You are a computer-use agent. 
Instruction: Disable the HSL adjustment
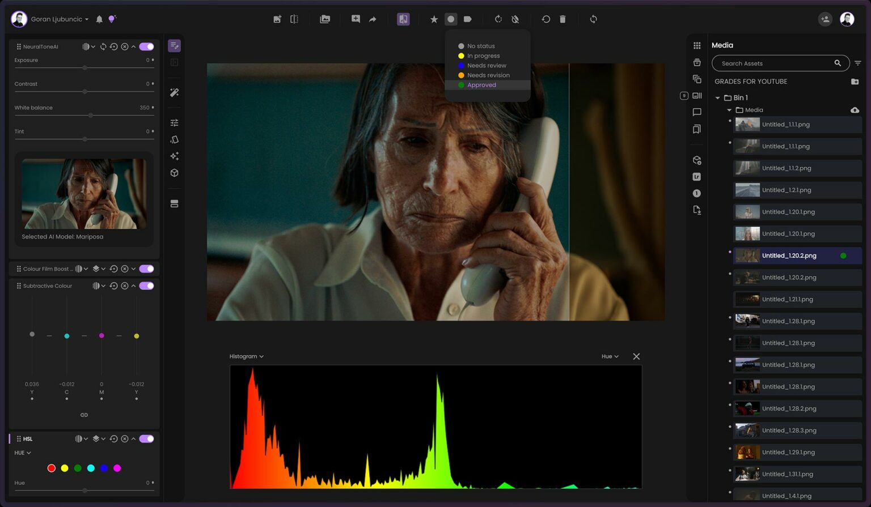(x=146, y=438)
